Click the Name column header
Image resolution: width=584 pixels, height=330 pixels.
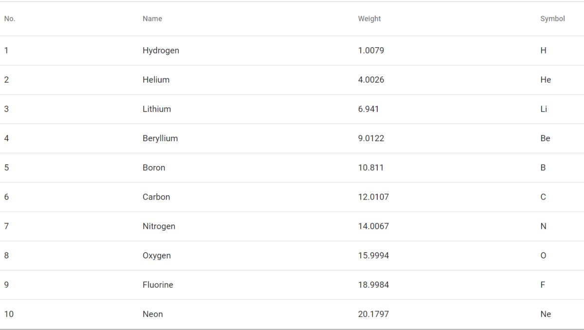pos(152,19)
